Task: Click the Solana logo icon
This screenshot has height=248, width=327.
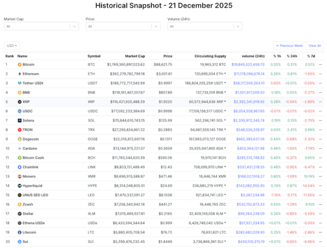Action: [x=19, y=120]
